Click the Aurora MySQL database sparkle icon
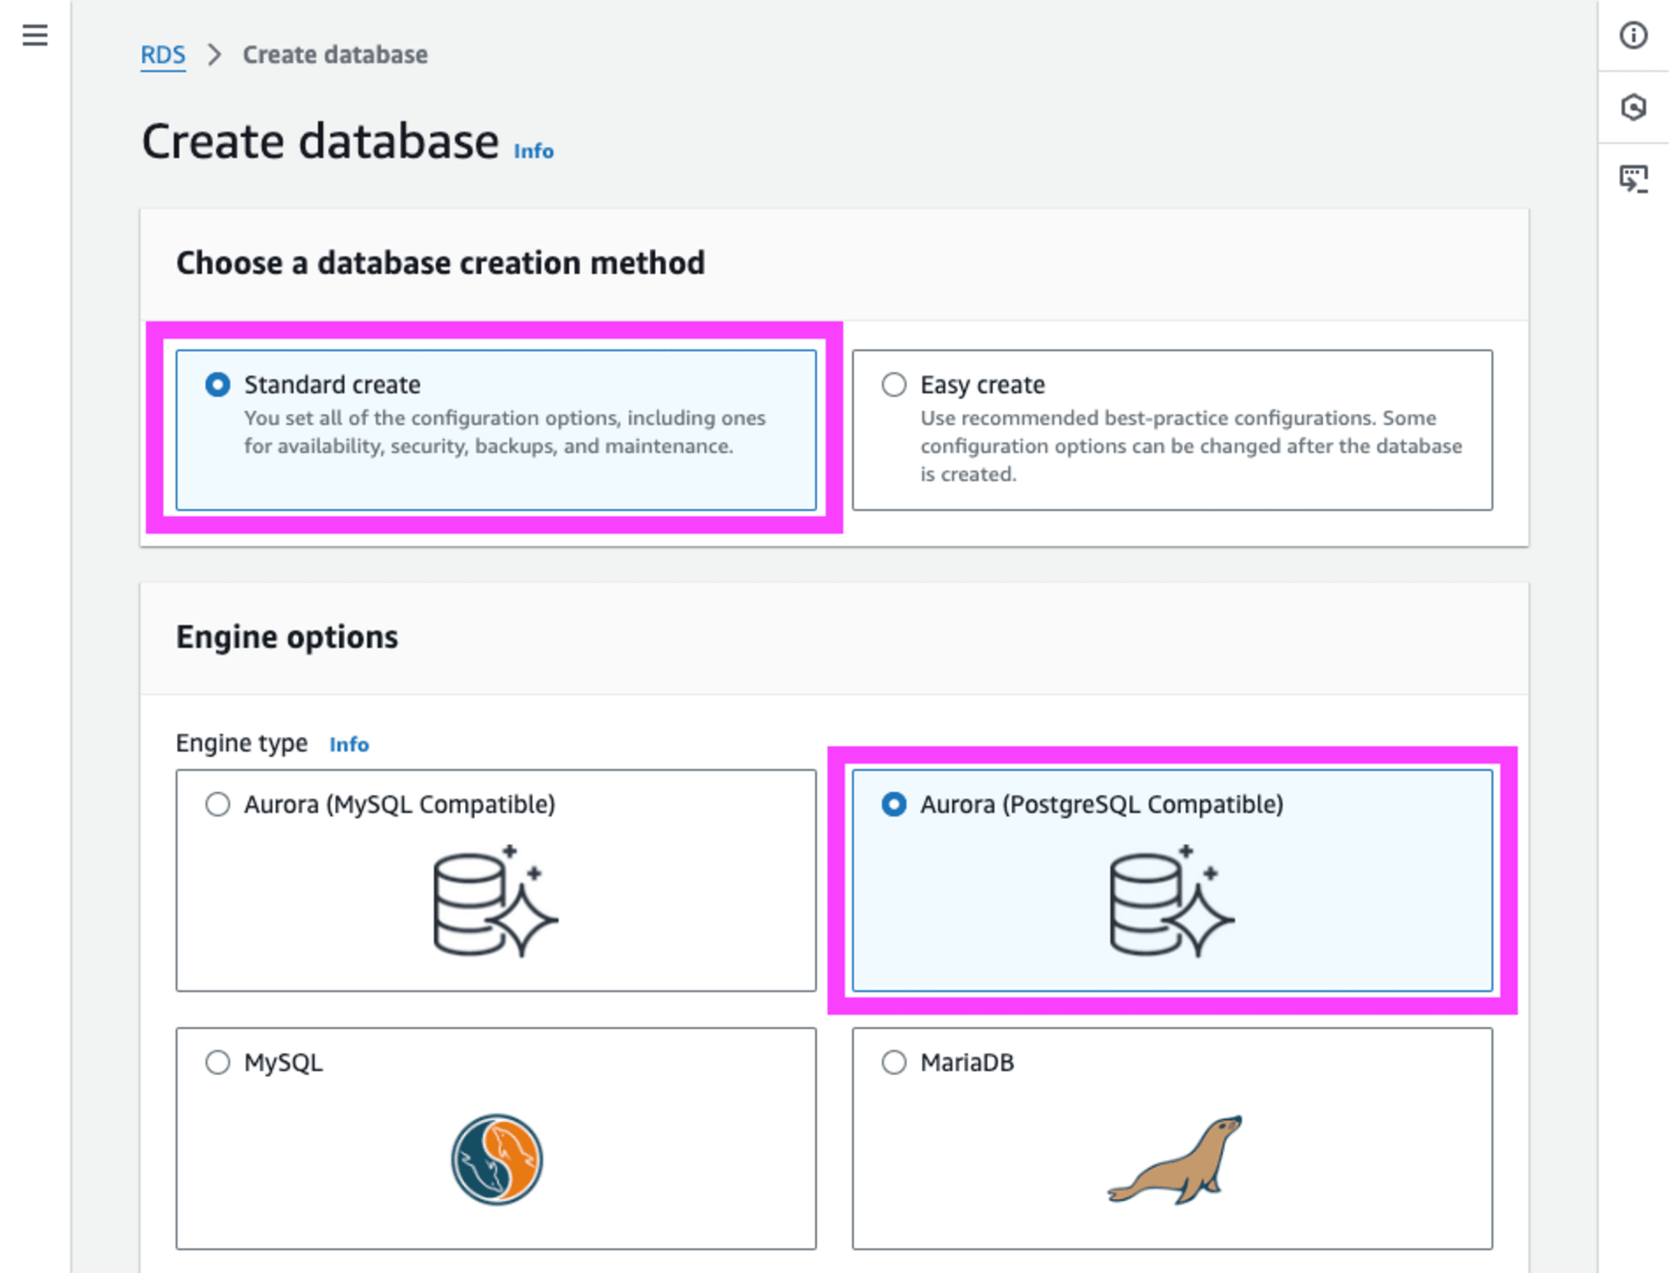The width and height of the screenshot is (1669, 1273). pos(496,900)
